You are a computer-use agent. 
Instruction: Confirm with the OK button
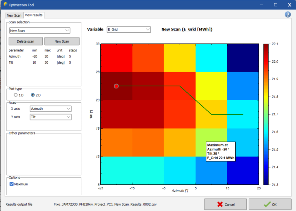click(x=270, y=204)
